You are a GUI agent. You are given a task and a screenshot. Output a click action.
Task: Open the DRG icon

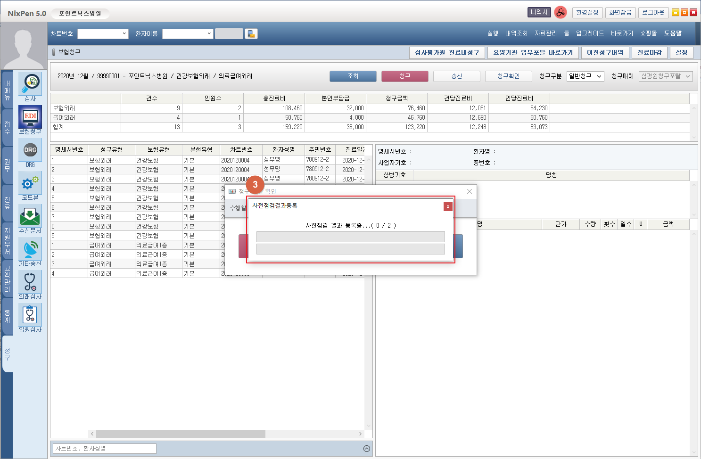point(30,150)
